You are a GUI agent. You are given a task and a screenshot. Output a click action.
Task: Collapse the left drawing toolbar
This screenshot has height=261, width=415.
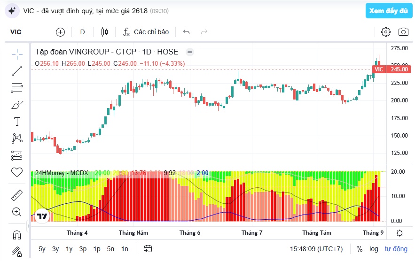click(x=29, y=226)
